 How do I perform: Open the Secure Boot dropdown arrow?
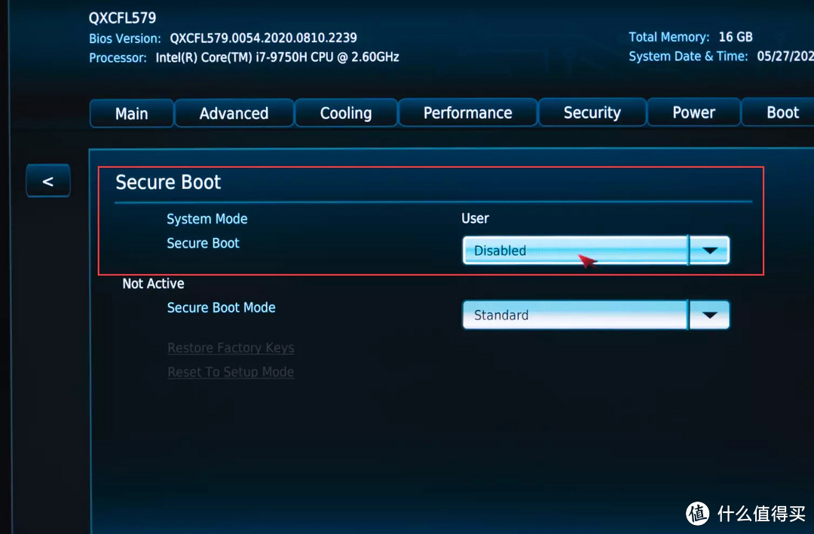(x=709, y=250)
